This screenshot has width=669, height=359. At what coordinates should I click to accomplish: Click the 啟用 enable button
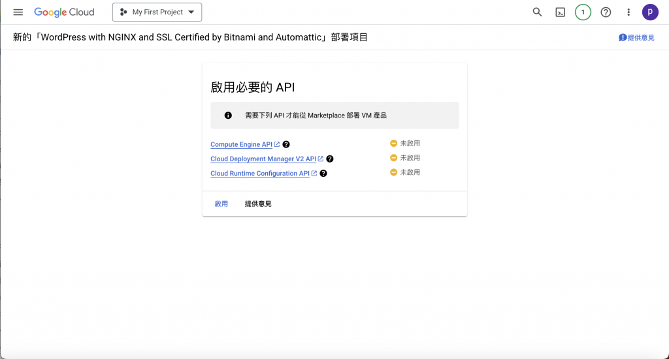(221, 204)
